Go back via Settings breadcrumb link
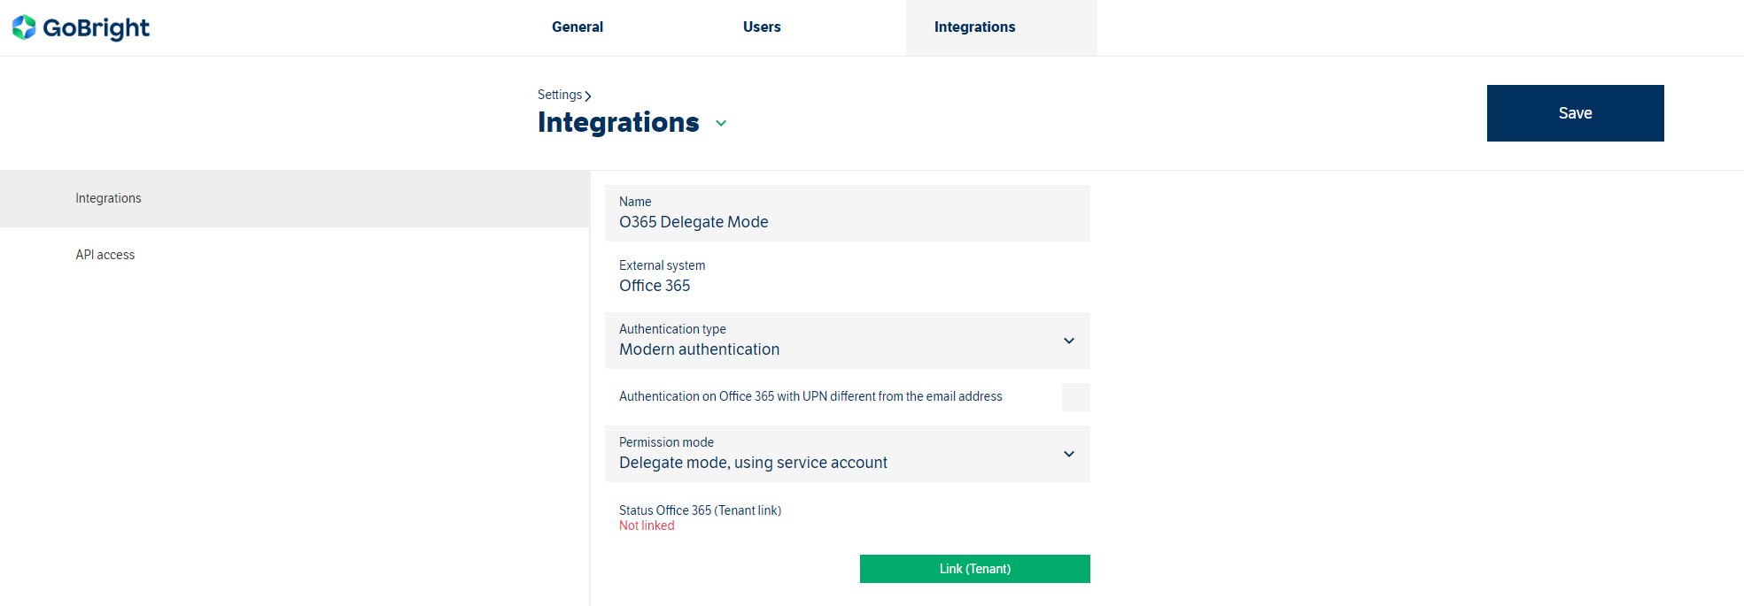 [559, 95]
